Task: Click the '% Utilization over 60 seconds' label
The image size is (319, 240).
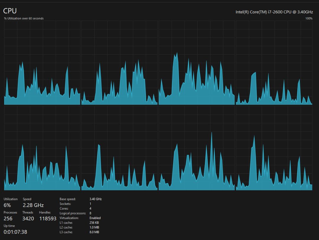Action: tap(24, 19)
